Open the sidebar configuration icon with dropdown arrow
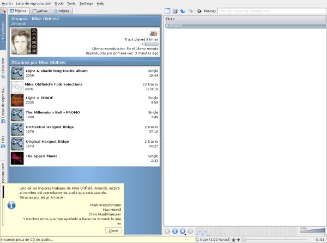The height and width of the screenshot is (243, 327). pyautogui.click(x=3, y=10)
